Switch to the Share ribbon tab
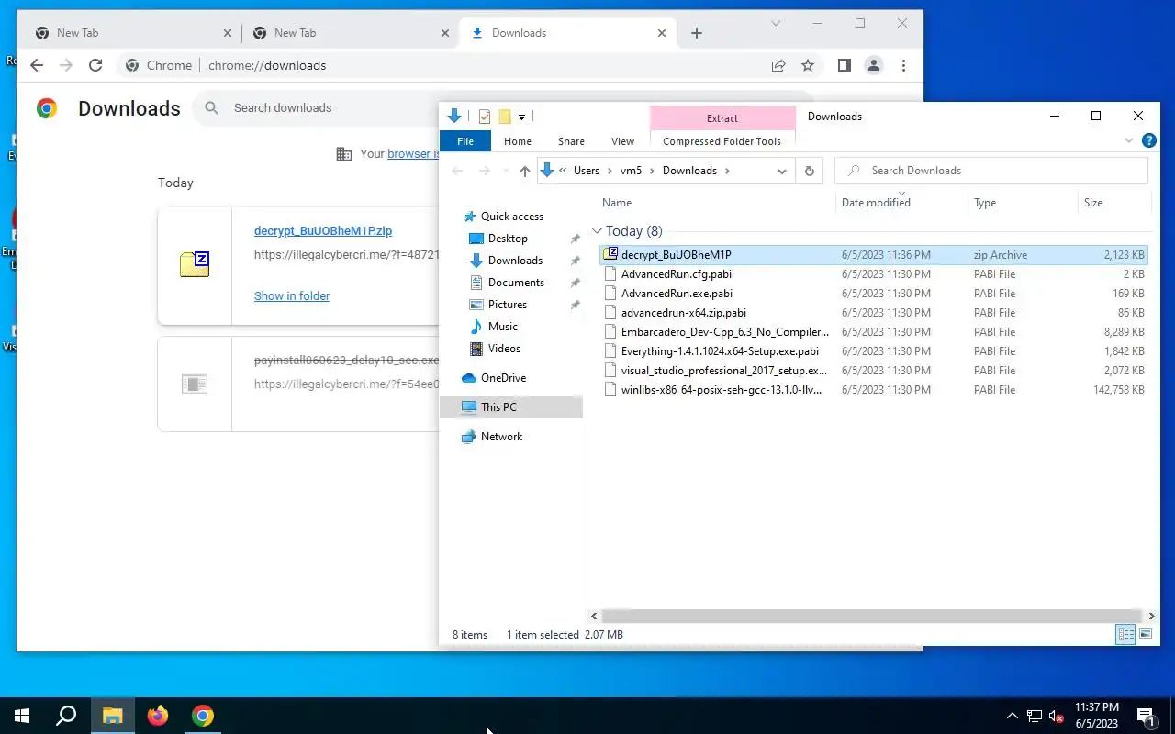Viewport: 1175px width, 734px height. 571,141
